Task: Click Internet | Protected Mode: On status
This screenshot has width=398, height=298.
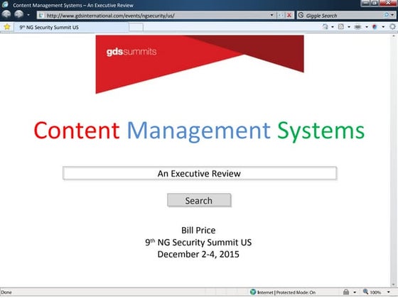Action: pos(286,292)
